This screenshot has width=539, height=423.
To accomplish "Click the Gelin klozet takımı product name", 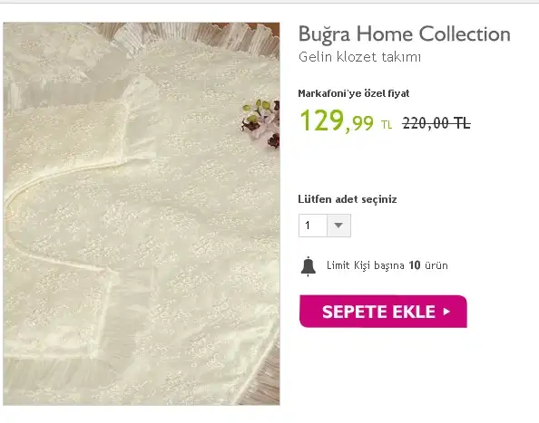I will click(x=359, y=57).
